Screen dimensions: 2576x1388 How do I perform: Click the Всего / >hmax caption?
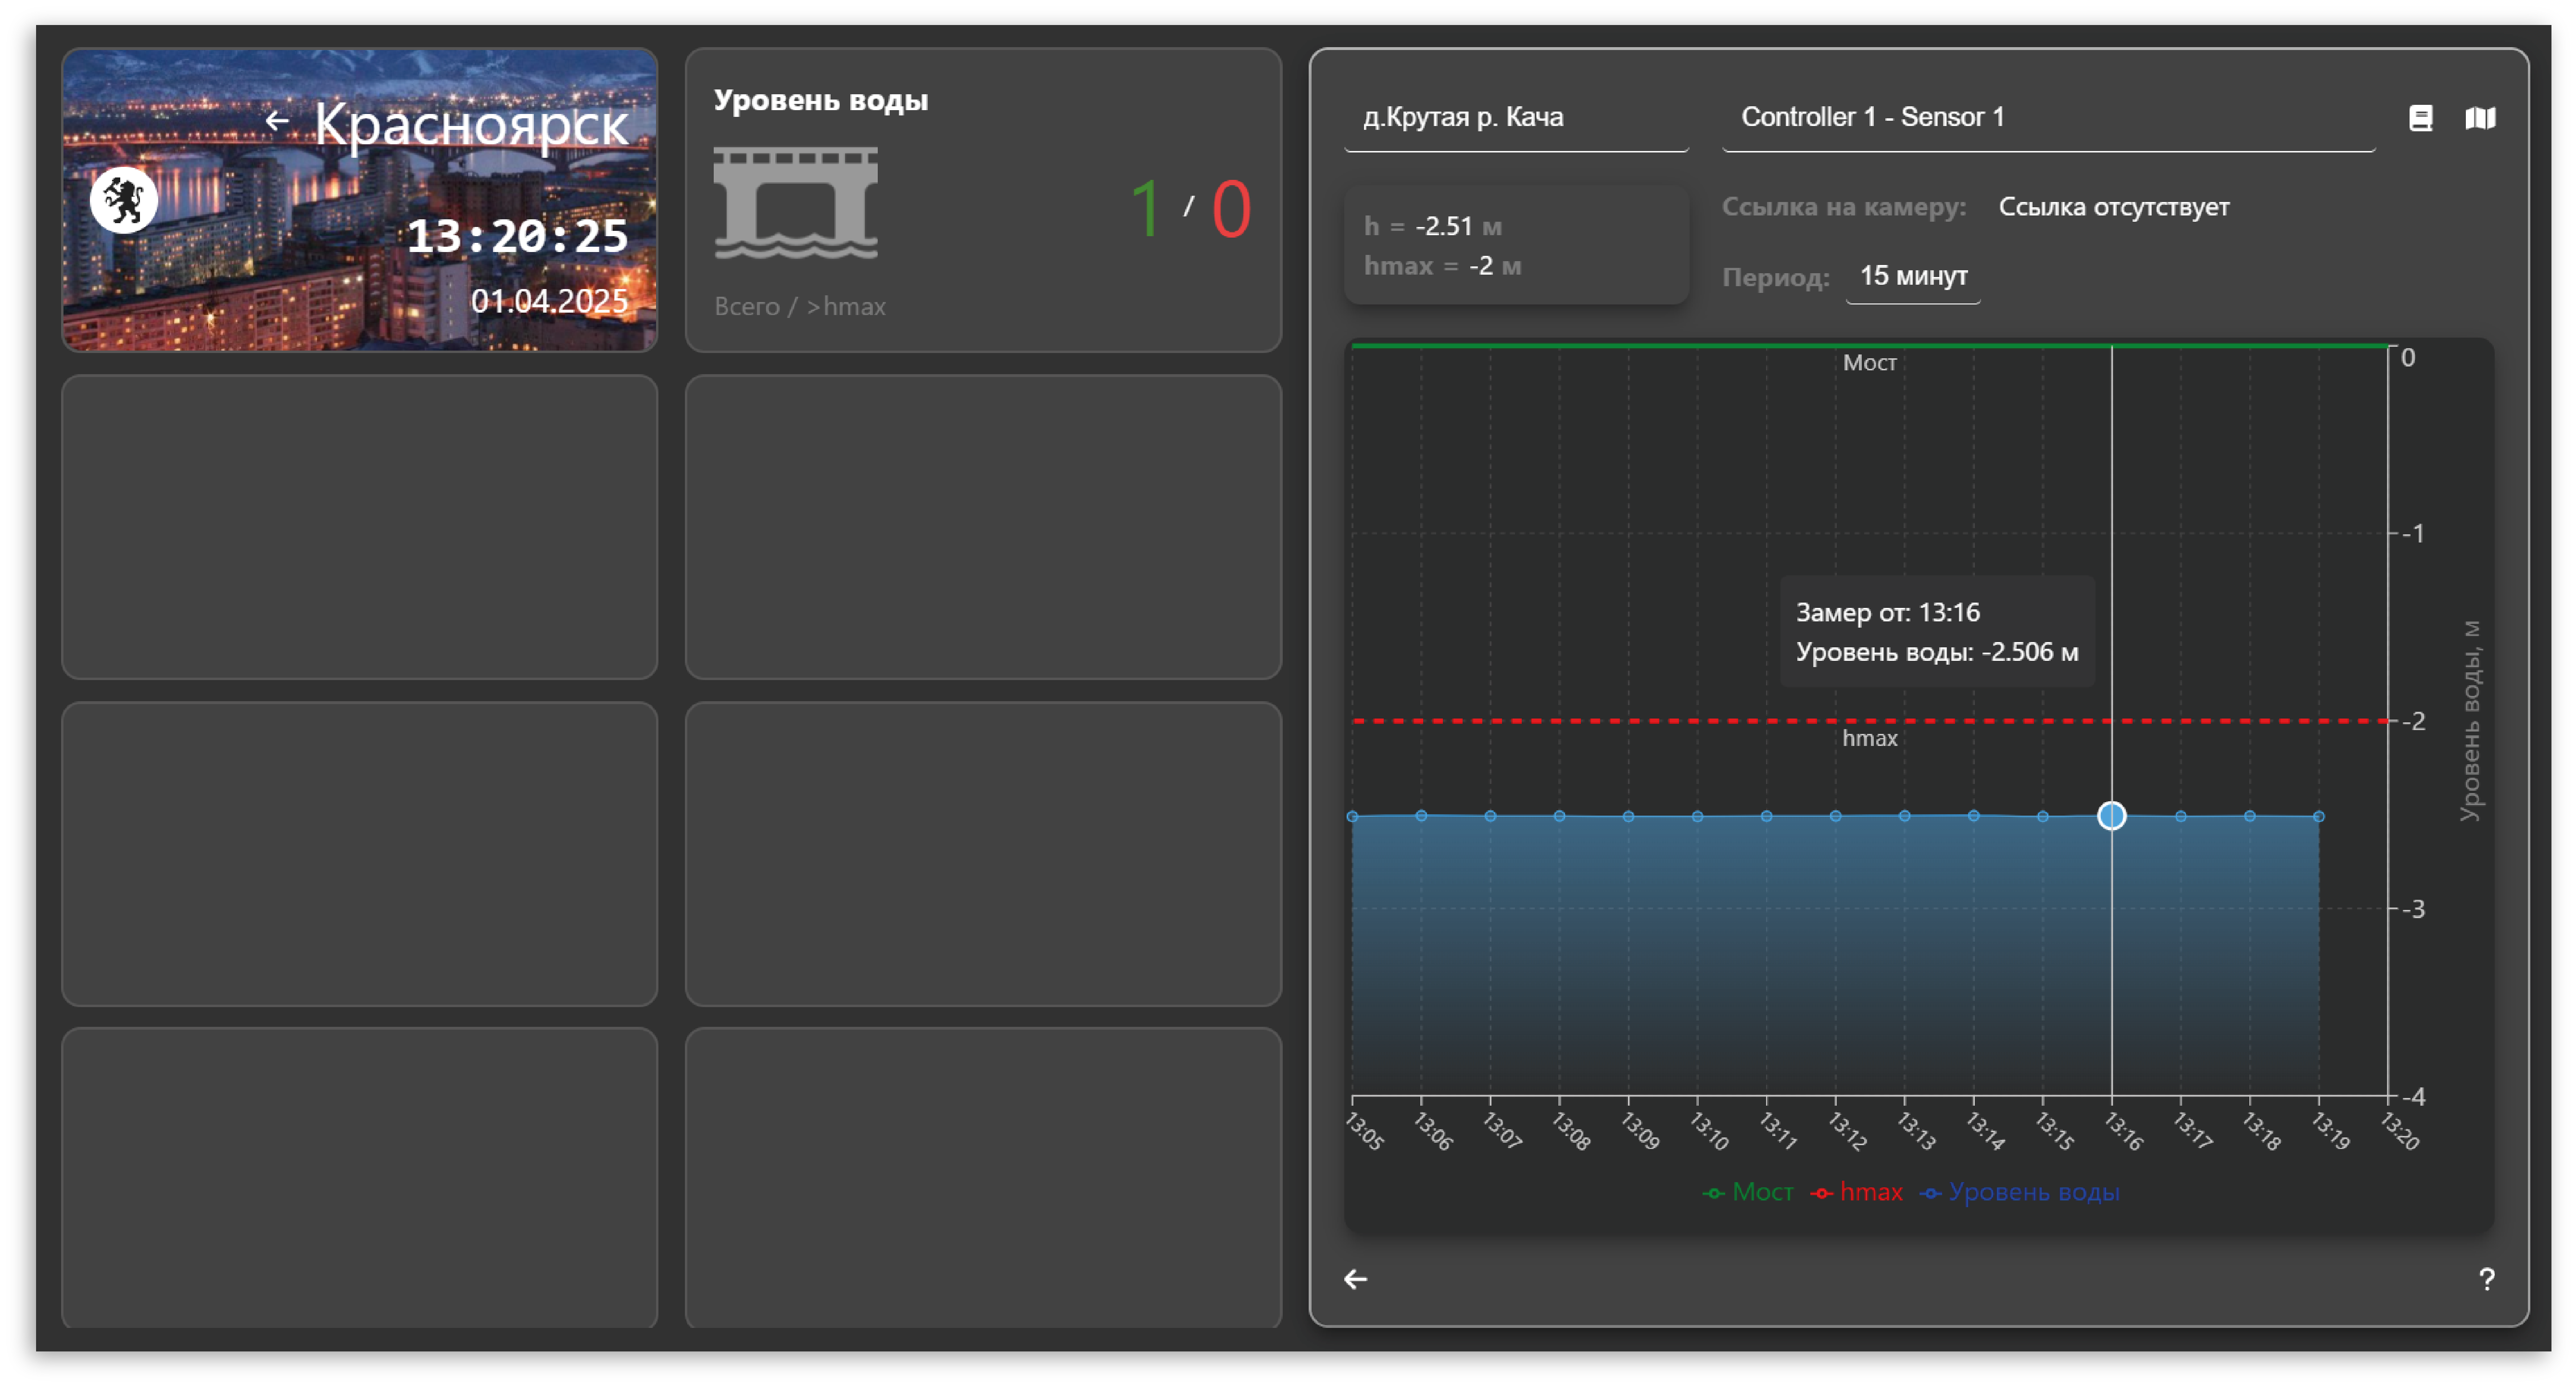pyautogui.click(x=799, y=306)
